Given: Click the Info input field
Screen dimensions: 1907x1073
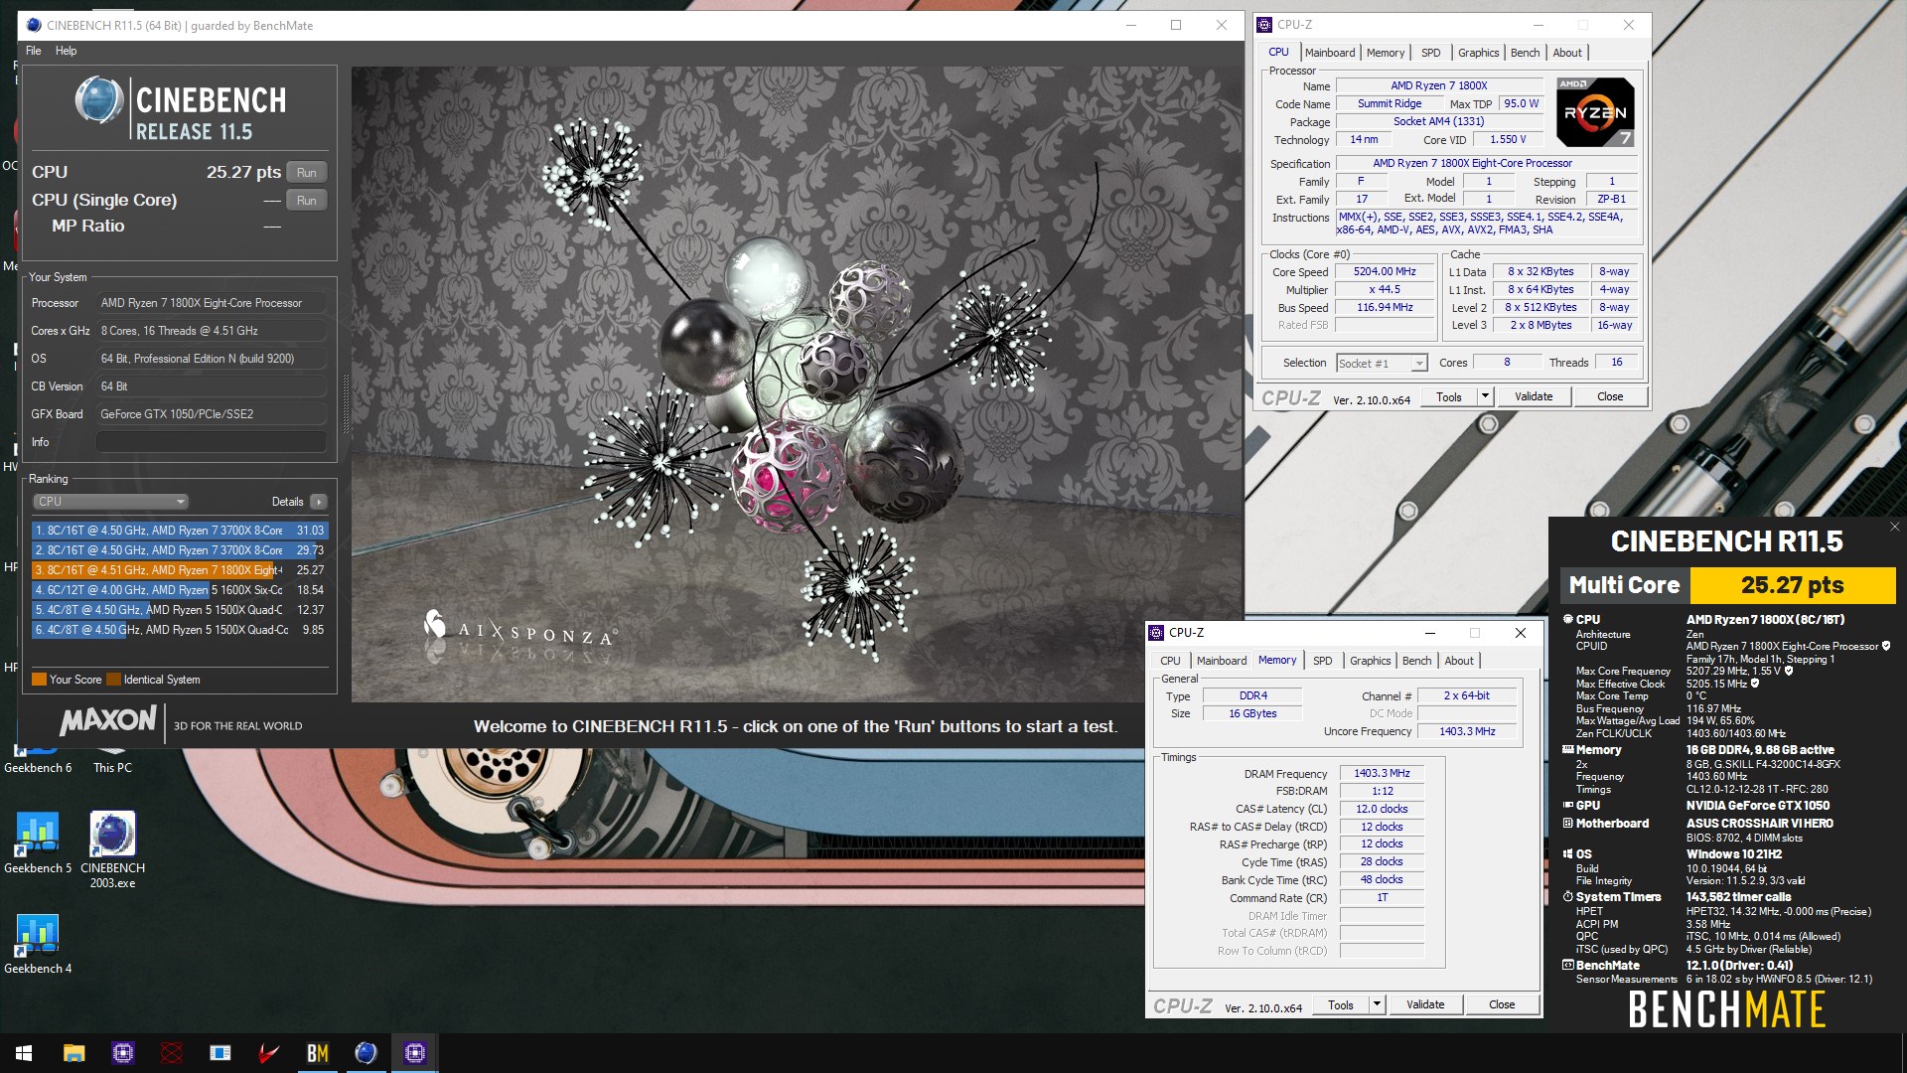Looking at the screenshot, I should 211,442.
